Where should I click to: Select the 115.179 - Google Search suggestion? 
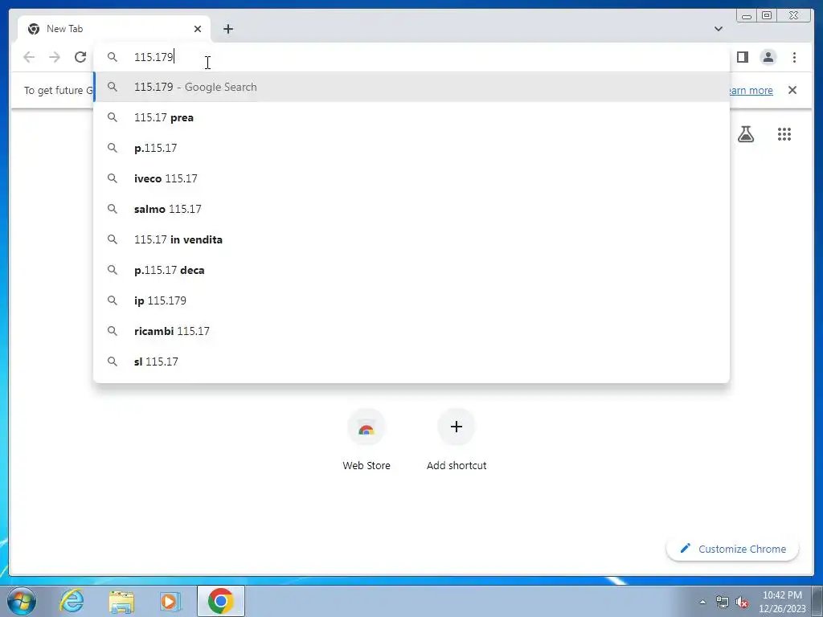tap(411, 87)
